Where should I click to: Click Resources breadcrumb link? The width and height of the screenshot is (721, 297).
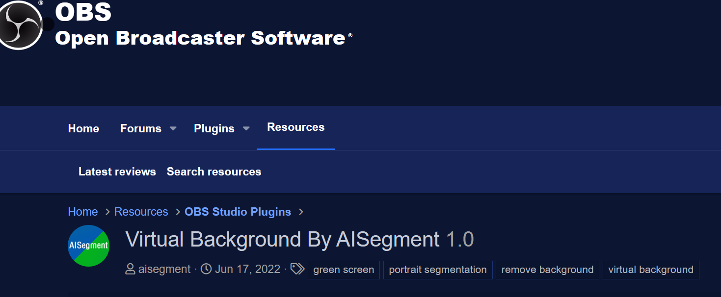(141, 212)
